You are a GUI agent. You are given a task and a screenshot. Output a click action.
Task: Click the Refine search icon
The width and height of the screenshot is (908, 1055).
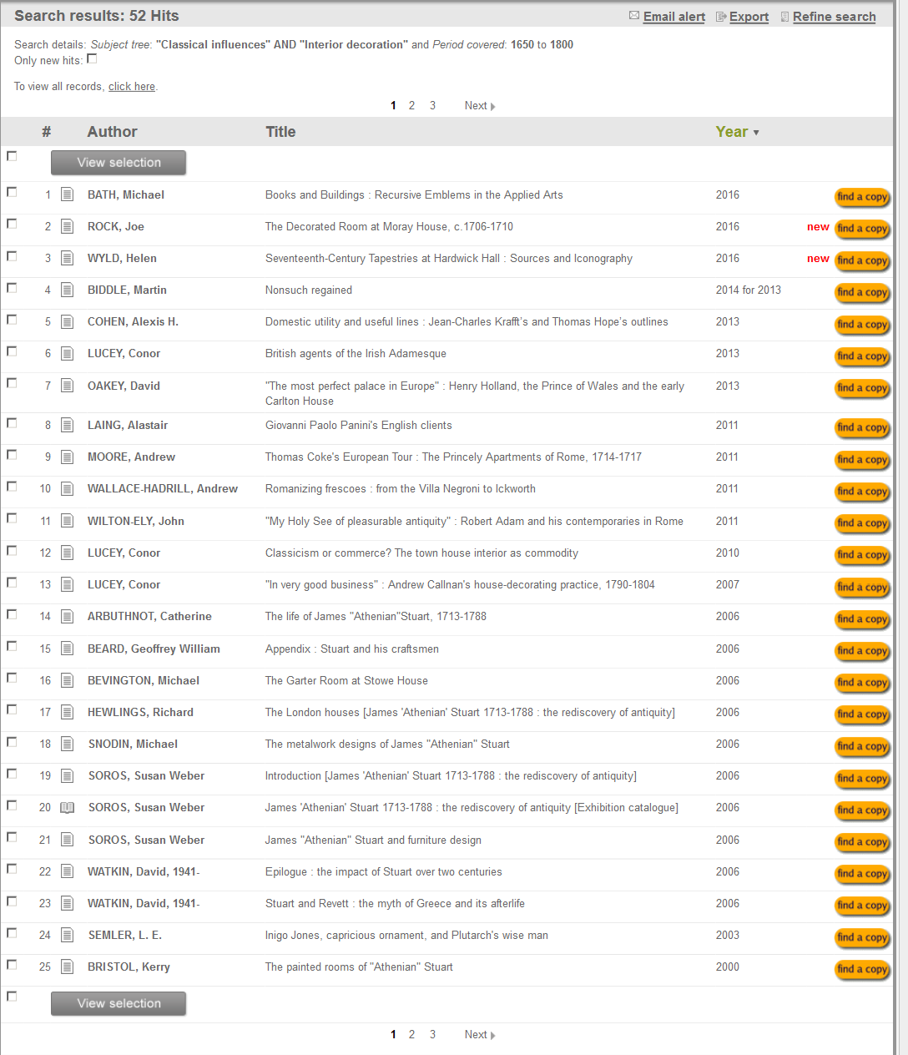tap(784, 17)
